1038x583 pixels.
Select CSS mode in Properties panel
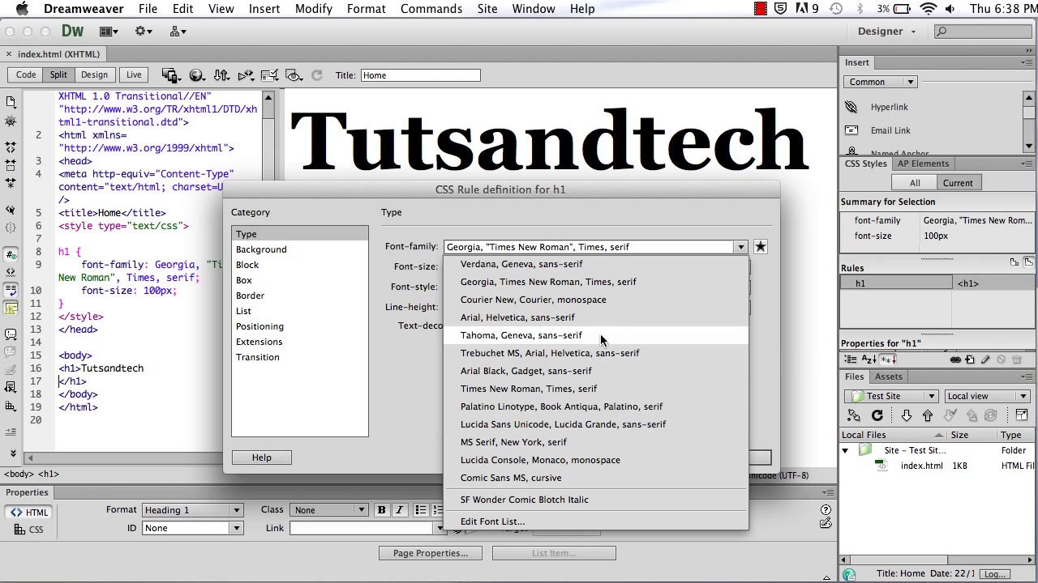(x=29, y=530)
